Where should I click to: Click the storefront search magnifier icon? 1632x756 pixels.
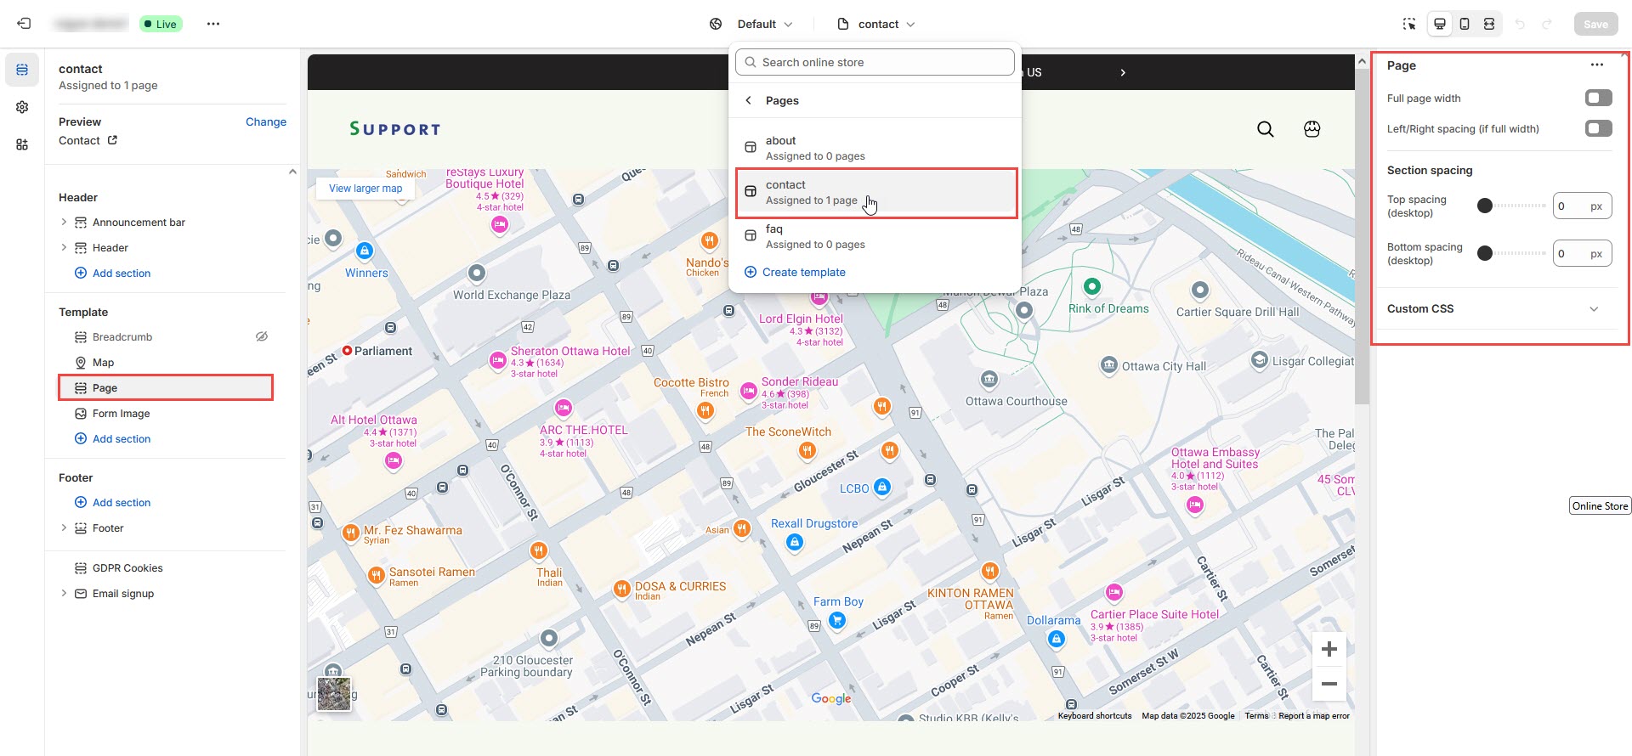point(1265,129)
